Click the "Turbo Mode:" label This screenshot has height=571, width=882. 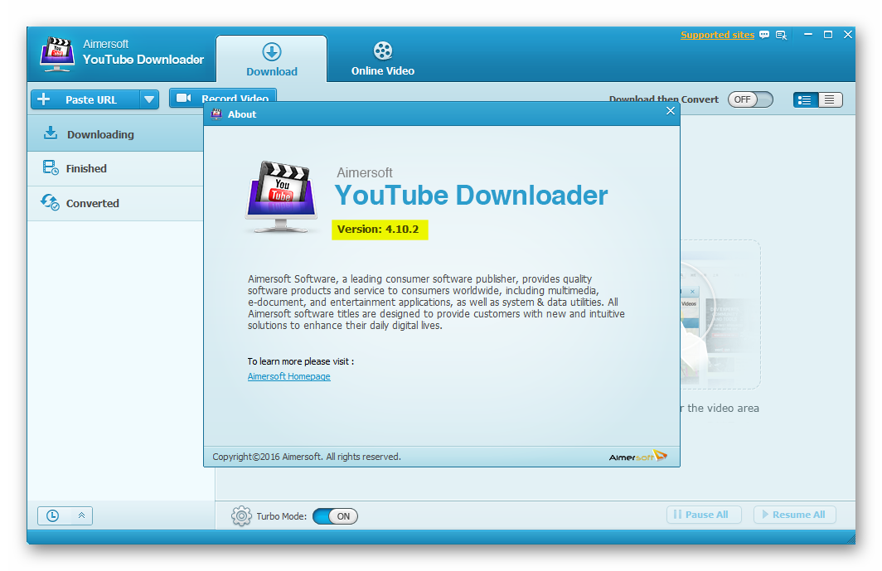click(x=281, y=516)
